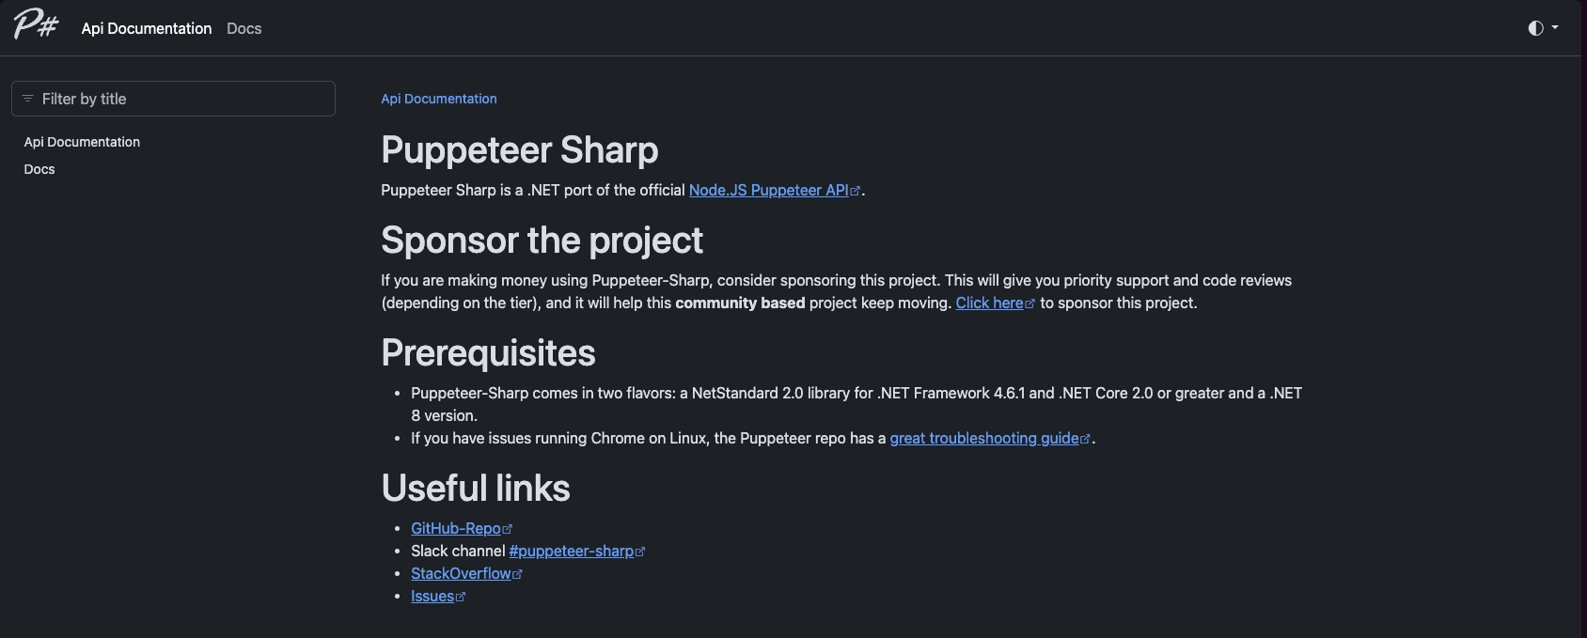Click the Api Documentation breadcrumb link
The height and width of the screenshot is (638, 1587).
tap(438, 98)
